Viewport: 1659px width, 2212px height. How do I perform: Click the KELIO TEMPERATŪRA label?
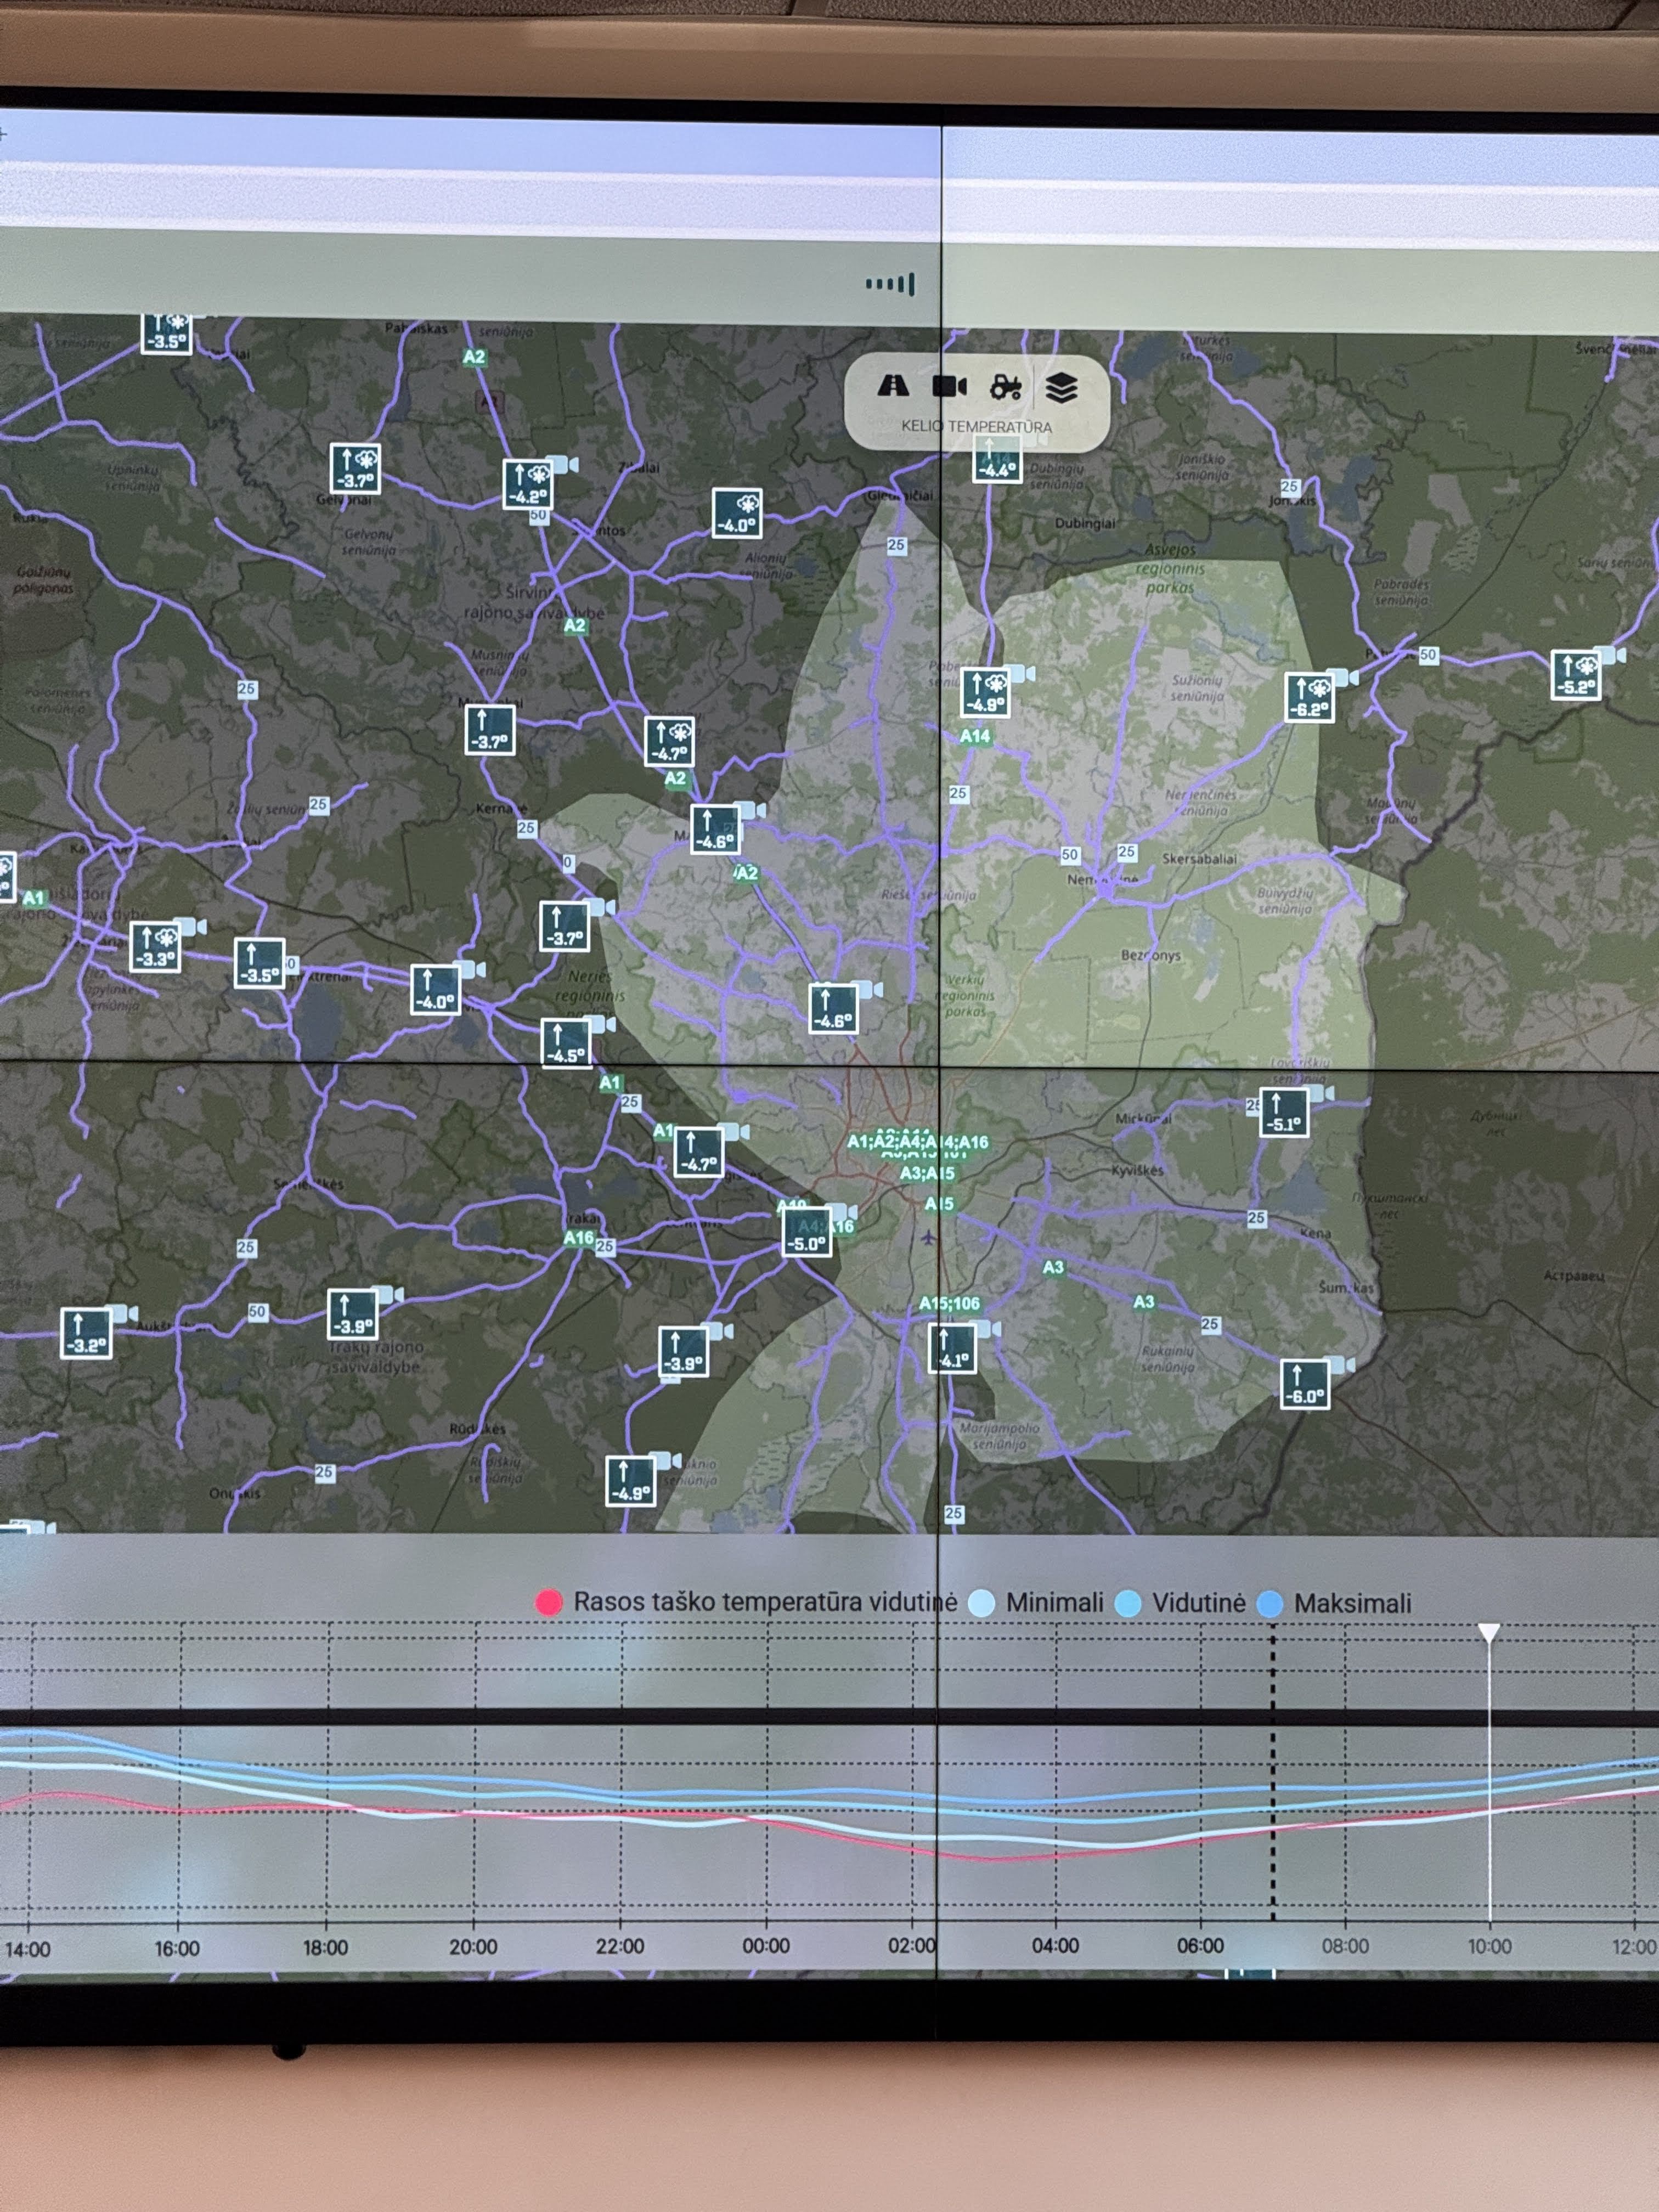[x=976, y=426]
